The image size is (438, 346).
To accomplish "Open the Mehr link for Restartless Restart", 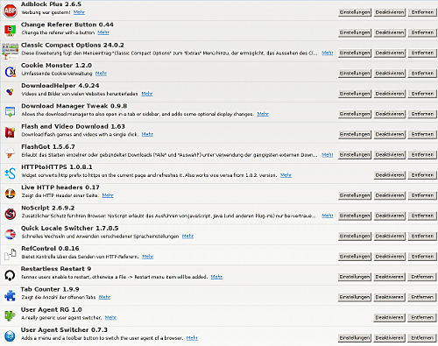I will [216, 277].
